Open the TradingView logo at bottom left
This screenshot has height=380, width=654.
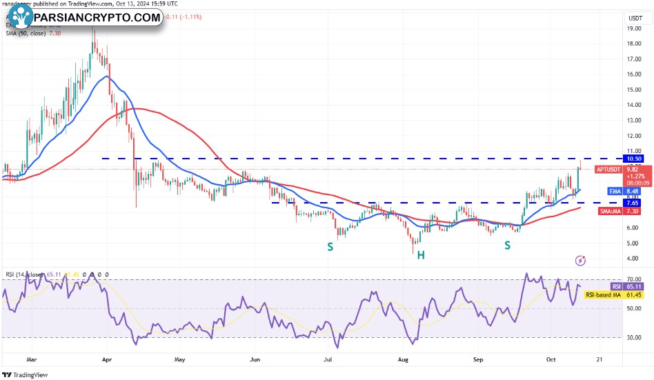coord(26,375)
